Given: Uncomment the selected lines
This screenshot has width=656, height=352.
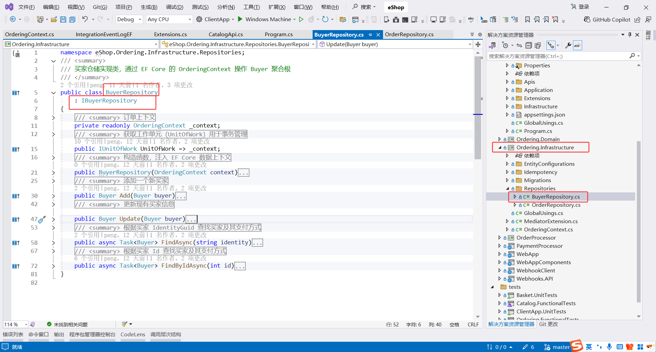Looking at the screenshot, I should point(515,19).
